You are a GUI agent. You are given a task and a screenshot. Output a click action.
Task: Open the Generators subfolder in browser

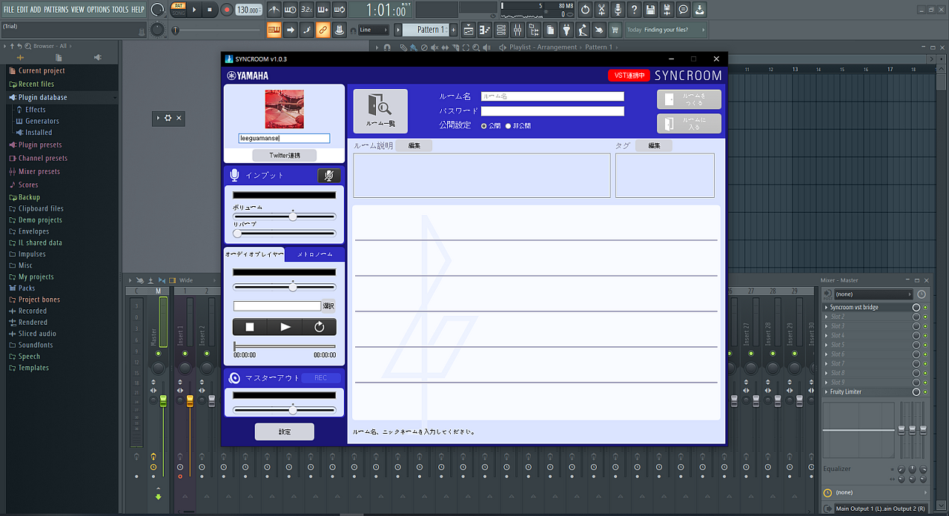(x=42, y=121)
